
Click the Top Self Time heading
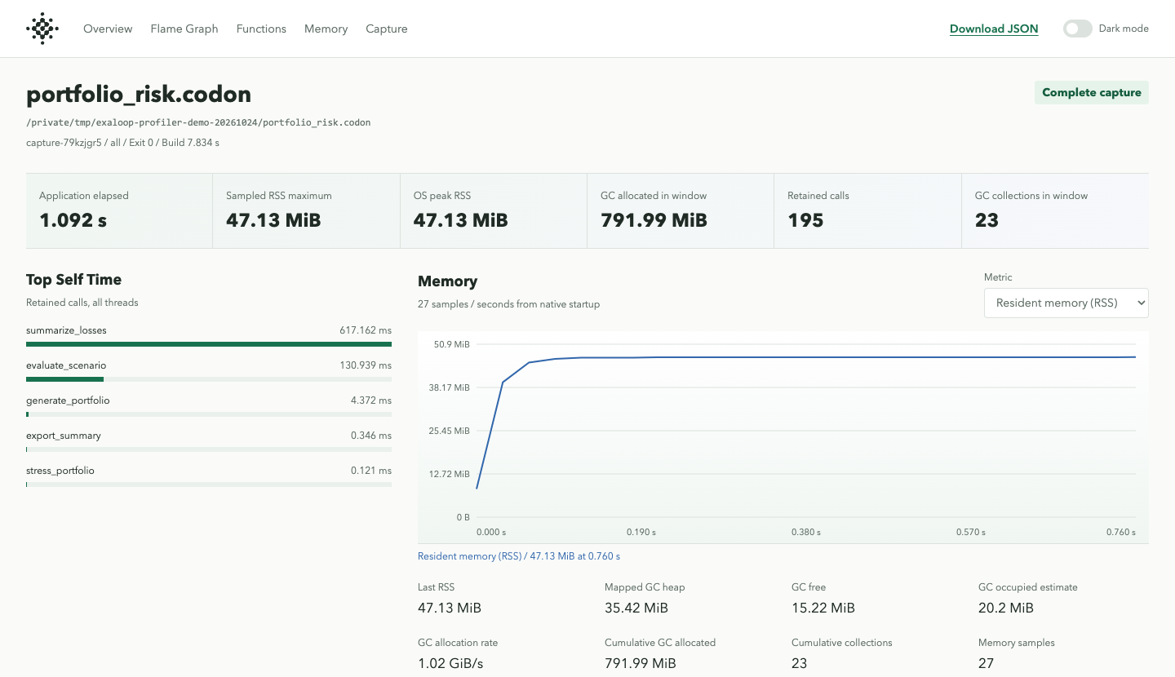[73, 280]
